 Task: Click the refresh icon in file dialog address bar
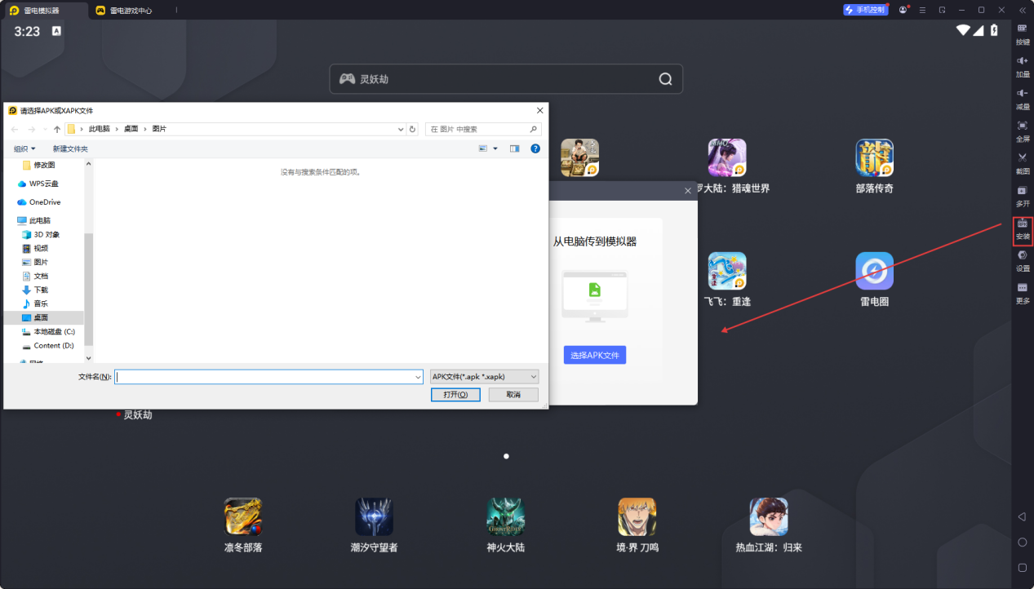[x=413, y=129]
